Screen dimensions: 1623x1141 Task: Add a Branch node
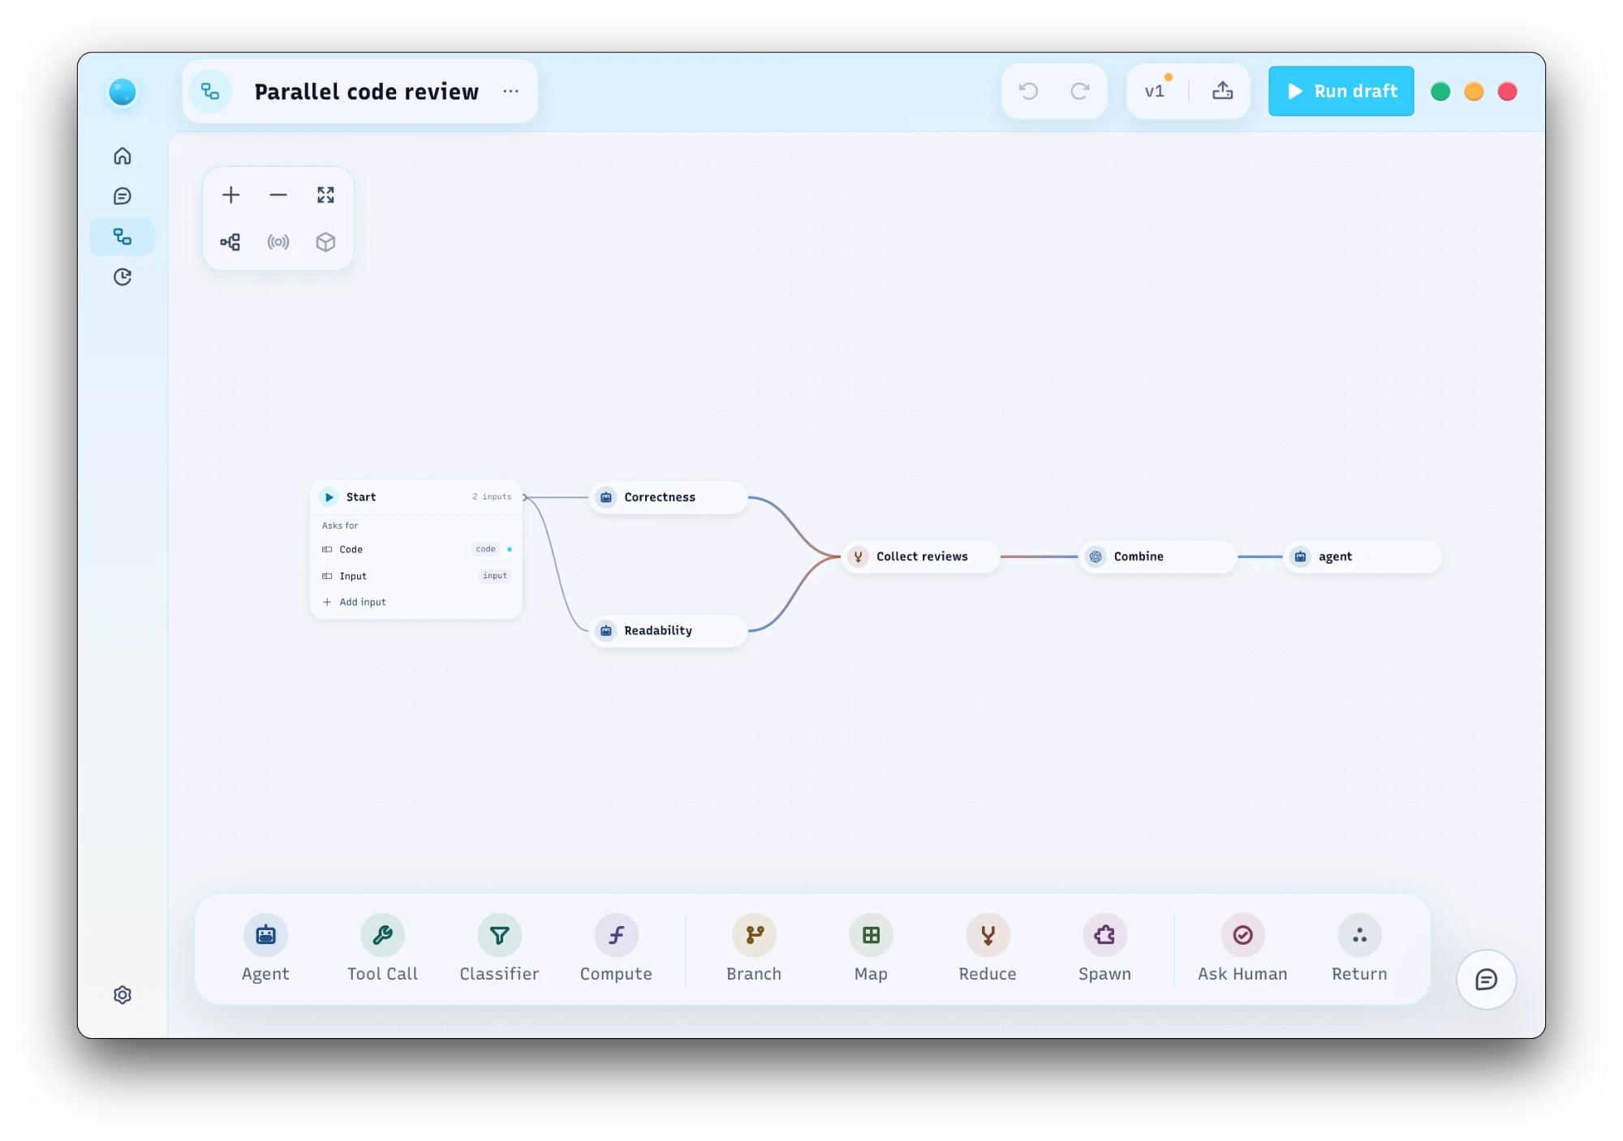point(754,949)
